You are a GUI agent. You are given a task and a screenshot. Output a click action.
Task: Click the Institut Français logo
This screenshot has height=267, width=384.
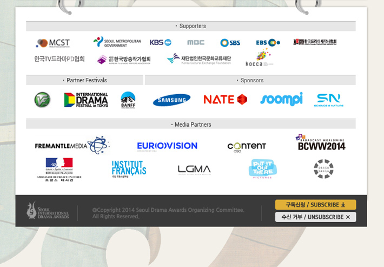click(129, 169)
